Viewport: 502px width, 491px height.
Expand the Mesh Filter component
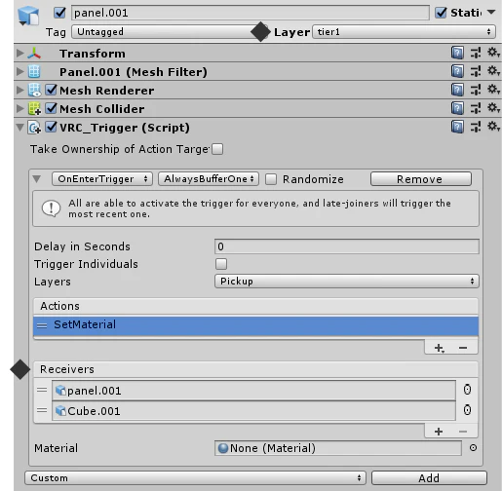pos(20,71)
